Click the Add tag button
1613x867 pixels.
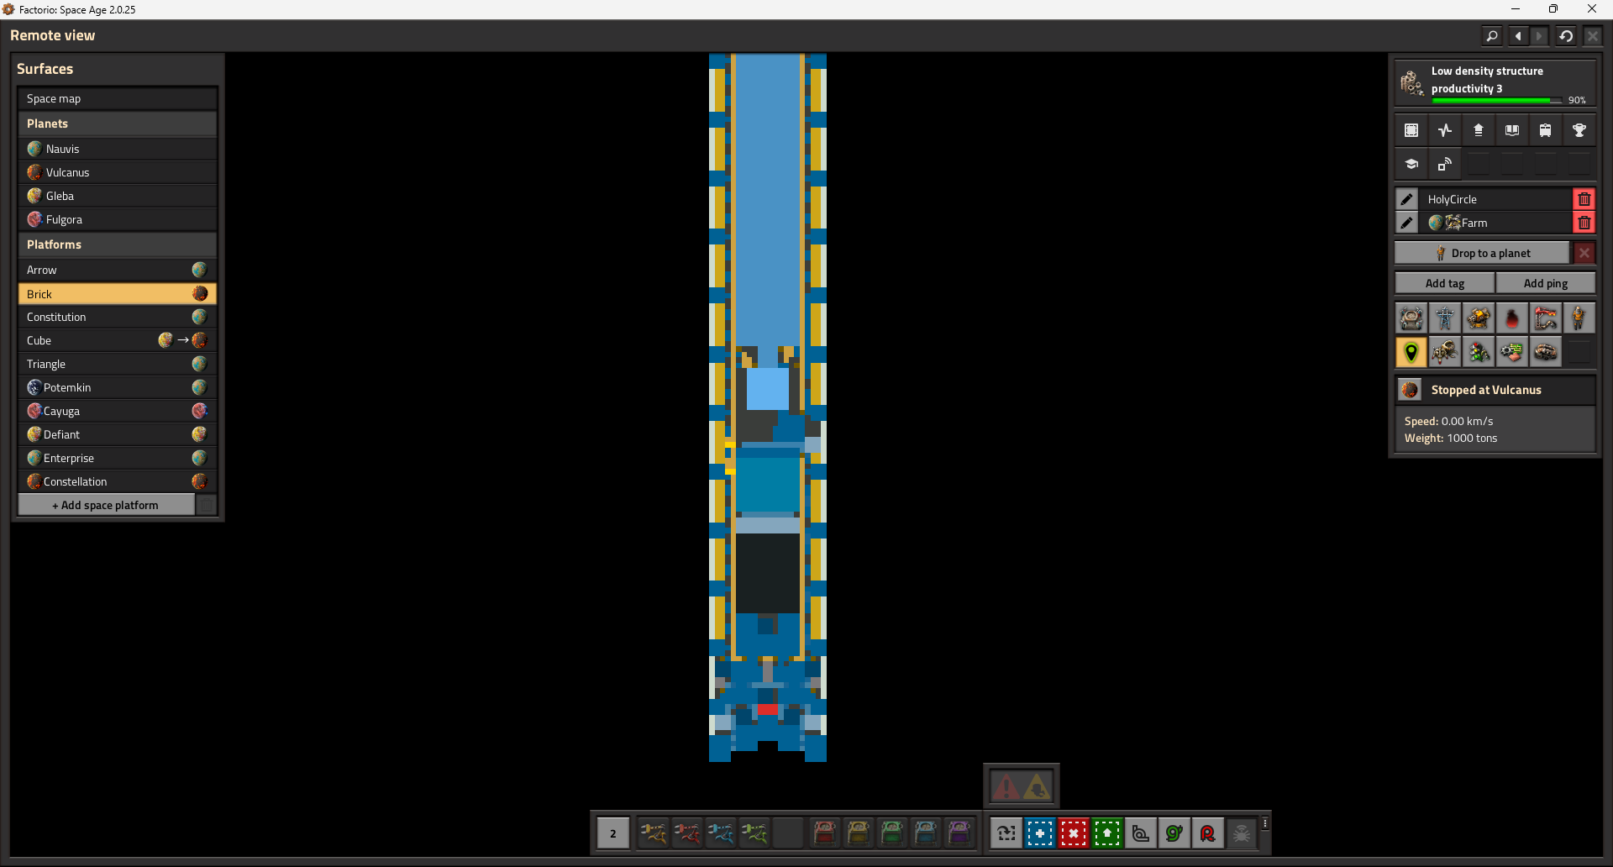(1444, 283)
